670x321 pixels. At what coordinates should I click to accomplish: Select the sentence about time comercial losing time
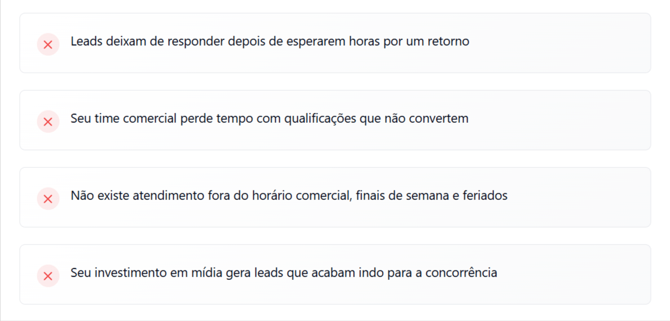tap(269, 119)
